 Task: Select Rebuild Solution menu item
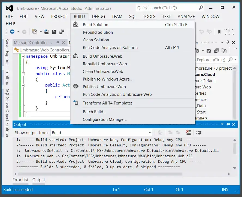point(133,32)
